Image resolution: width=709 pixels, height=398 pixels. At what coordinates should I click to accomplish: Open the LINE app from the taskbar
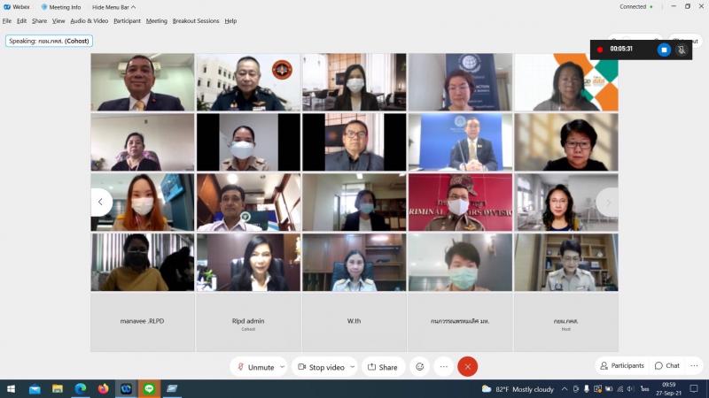(x=149, y=389)
